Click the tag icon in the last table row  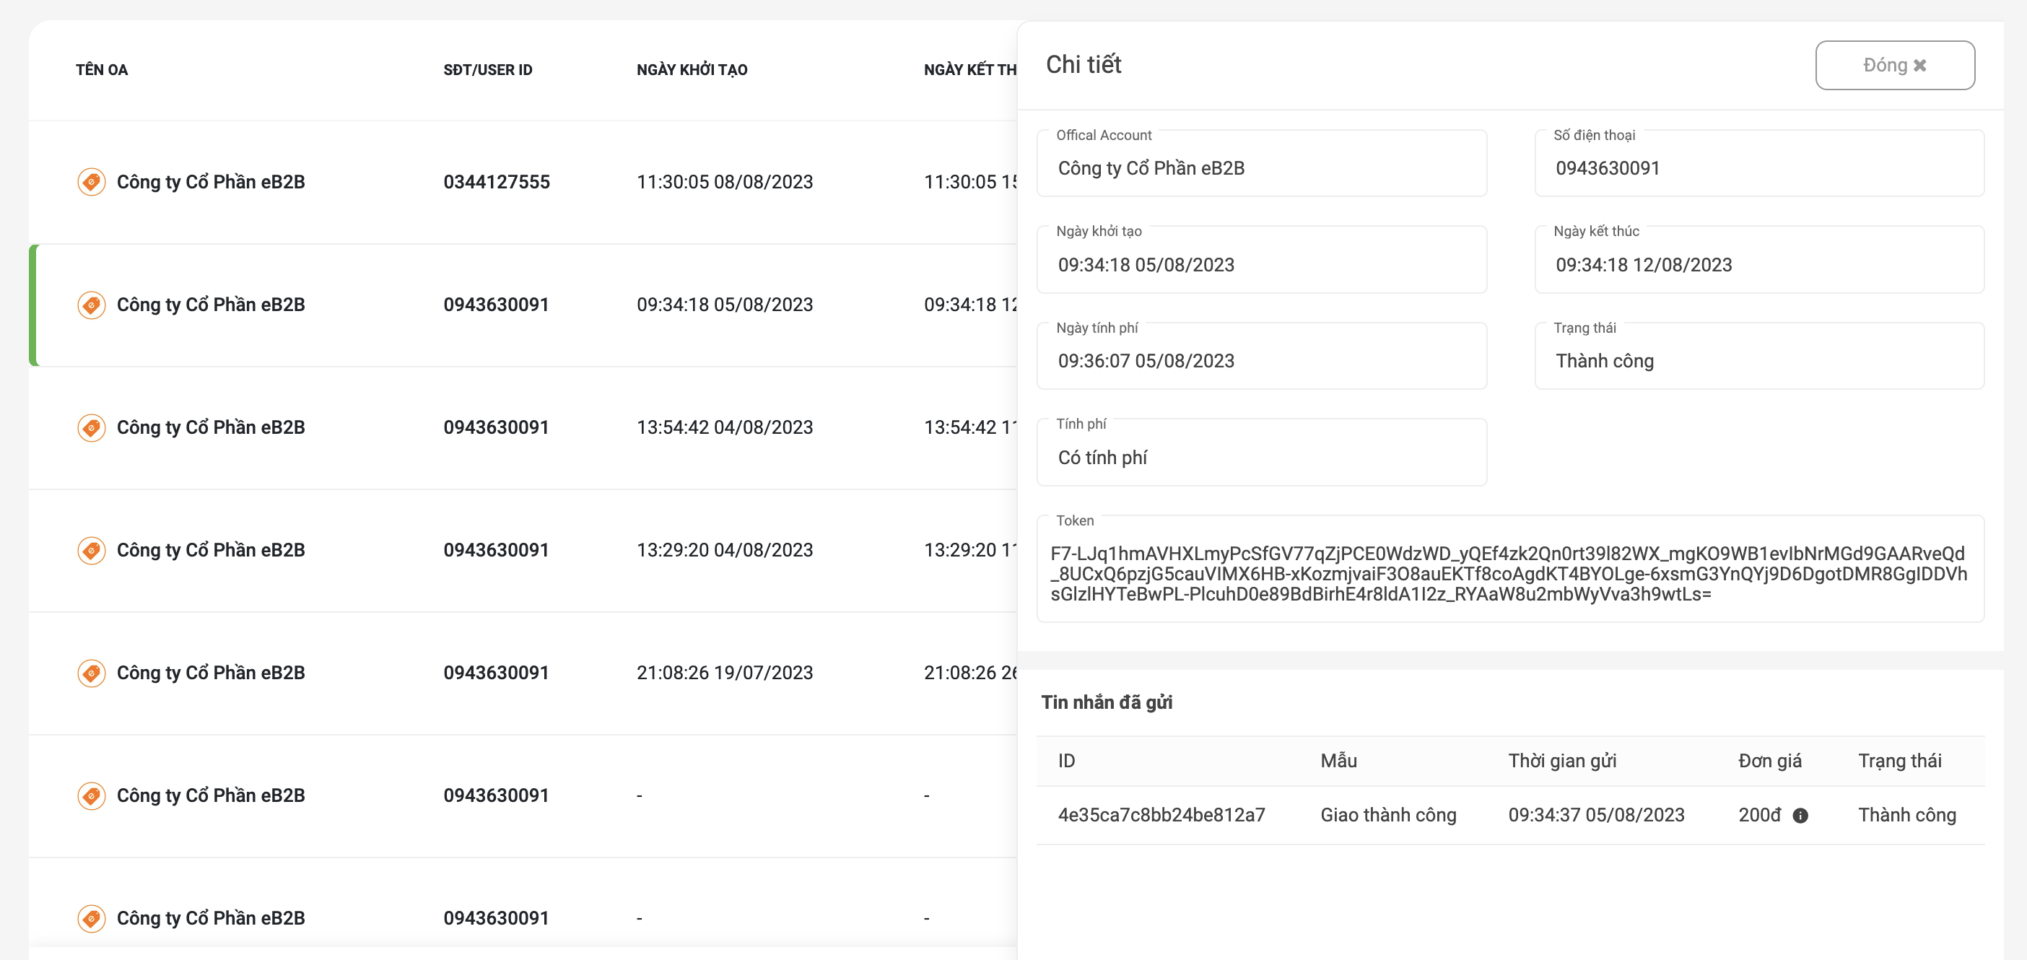[x=91, y=918]
